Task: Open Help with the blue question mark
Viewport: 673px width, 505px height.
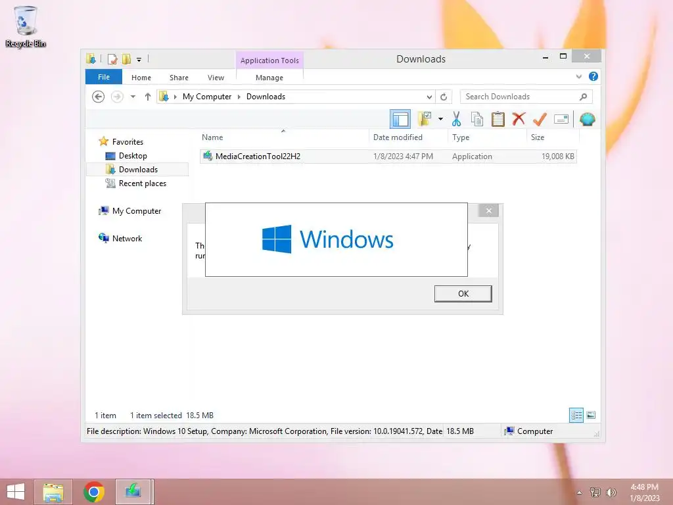Action: tap(593, 76)
